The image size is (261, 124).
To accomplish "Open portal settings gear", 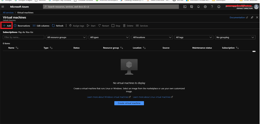I will coord(205,7).
